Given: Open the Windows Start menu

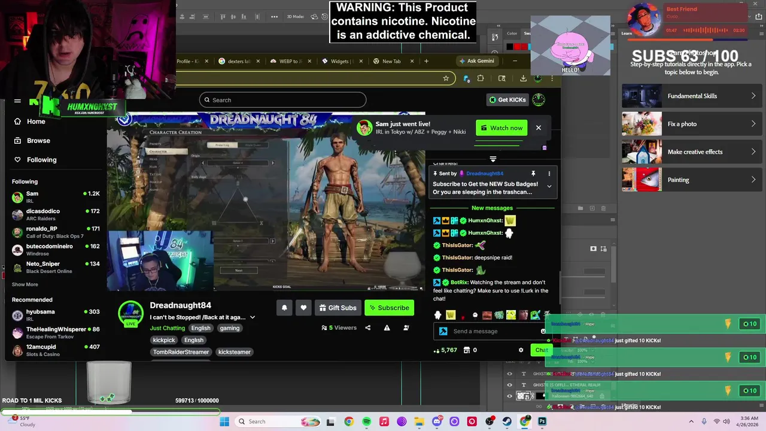Looking at the screenshot, I should [224, 421].
